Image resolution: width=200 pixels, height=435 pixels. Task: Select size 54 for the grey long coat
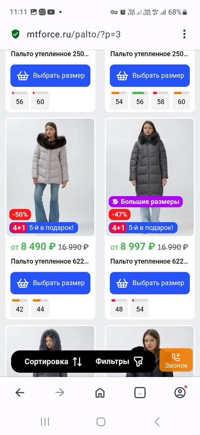[140, 307]
